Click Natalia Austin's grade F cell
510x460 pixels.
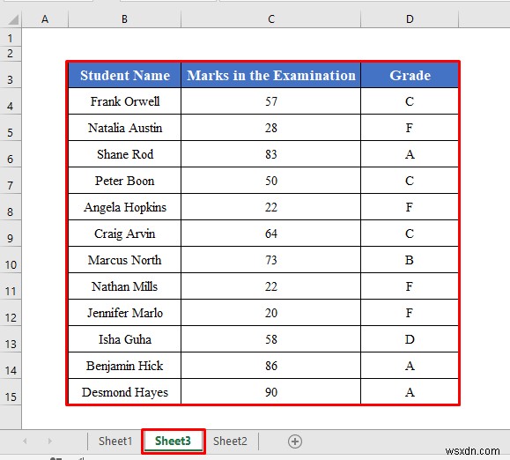click(410, 128)
